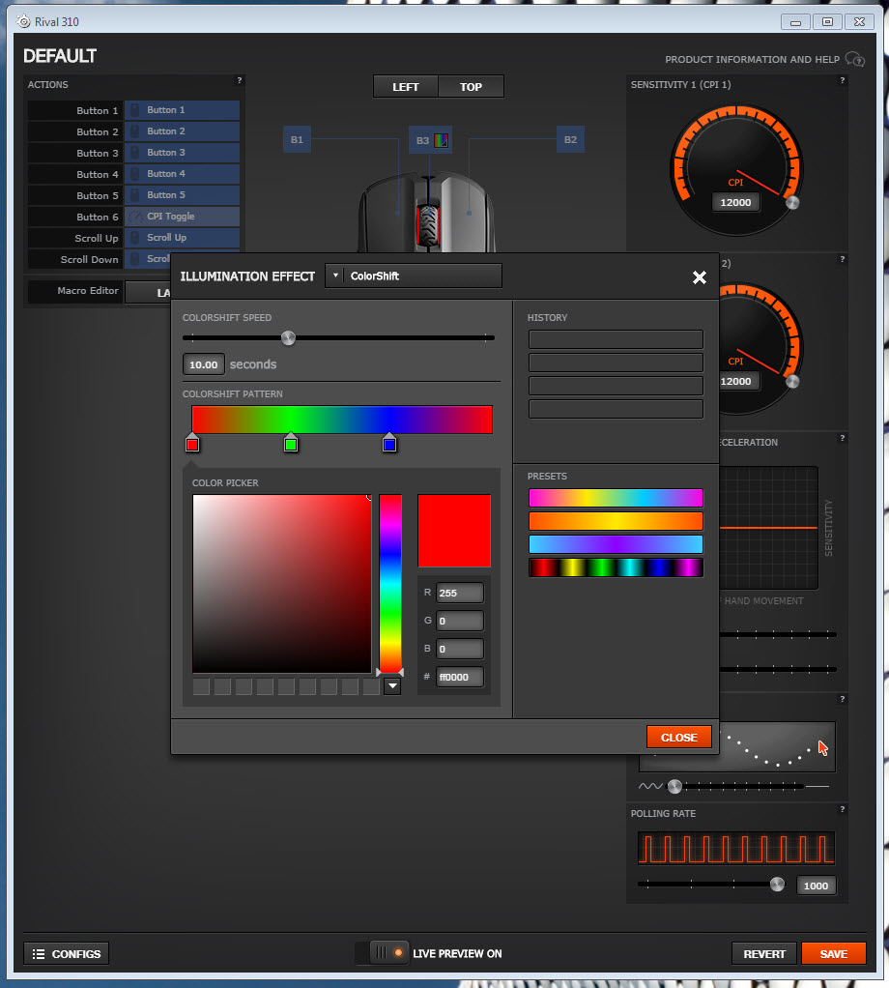Open the Illumination Effect ColorShift dropdown
Screen dimensions: 889x988
tap(414, 276)
